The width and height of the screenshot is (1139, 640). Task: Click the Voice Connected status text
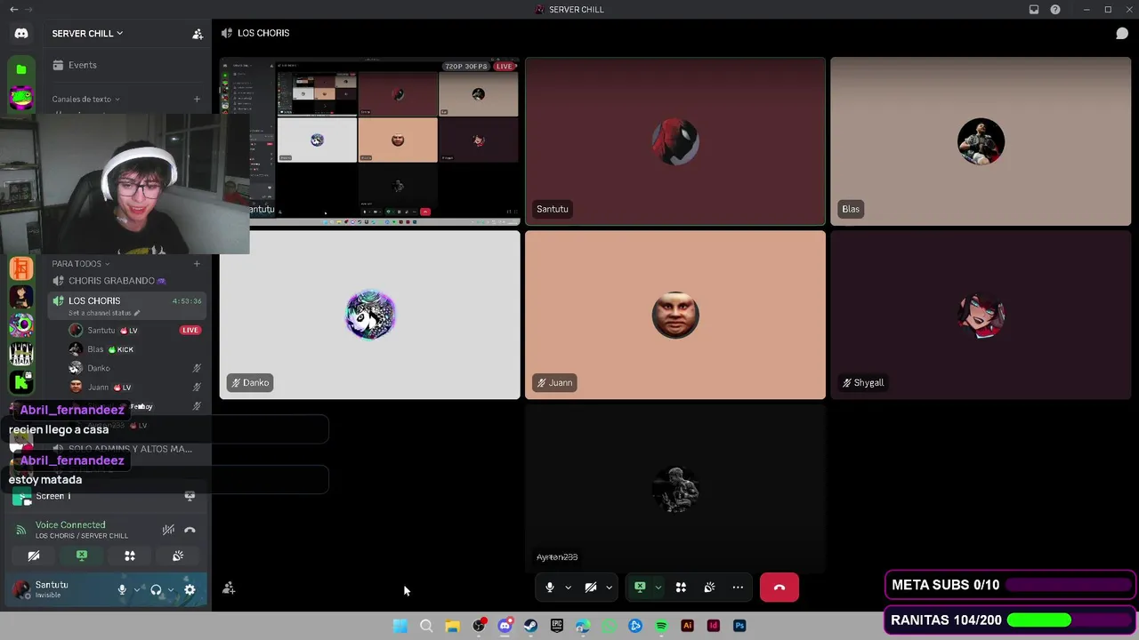[70, 525]
